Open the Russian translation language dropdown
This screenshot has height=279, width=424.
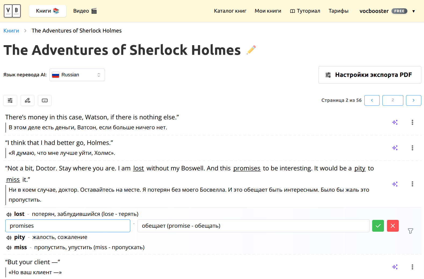pyautogui.click(x=77, y=75)
